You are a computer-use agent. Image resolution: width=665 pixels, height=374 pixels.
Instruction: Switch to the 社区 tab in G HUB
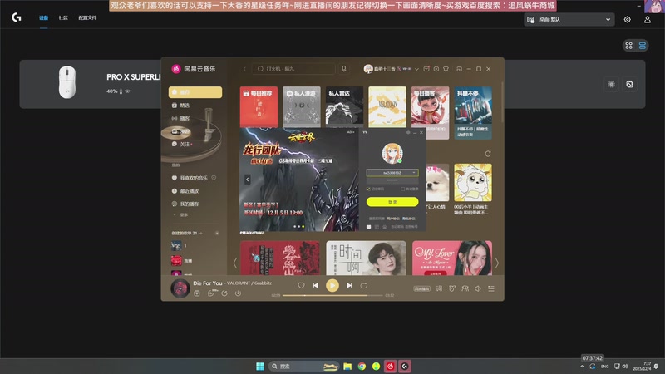pos(63,17)
